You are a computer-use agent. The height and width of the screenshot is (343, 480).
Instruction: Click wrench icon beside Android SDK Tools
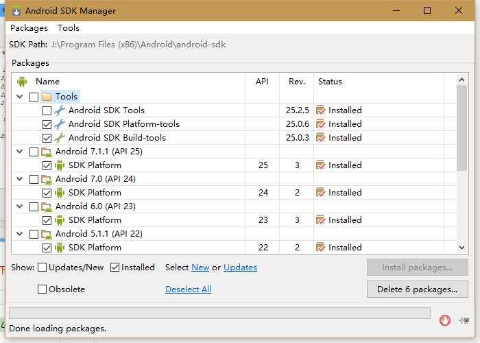[60, 110]
